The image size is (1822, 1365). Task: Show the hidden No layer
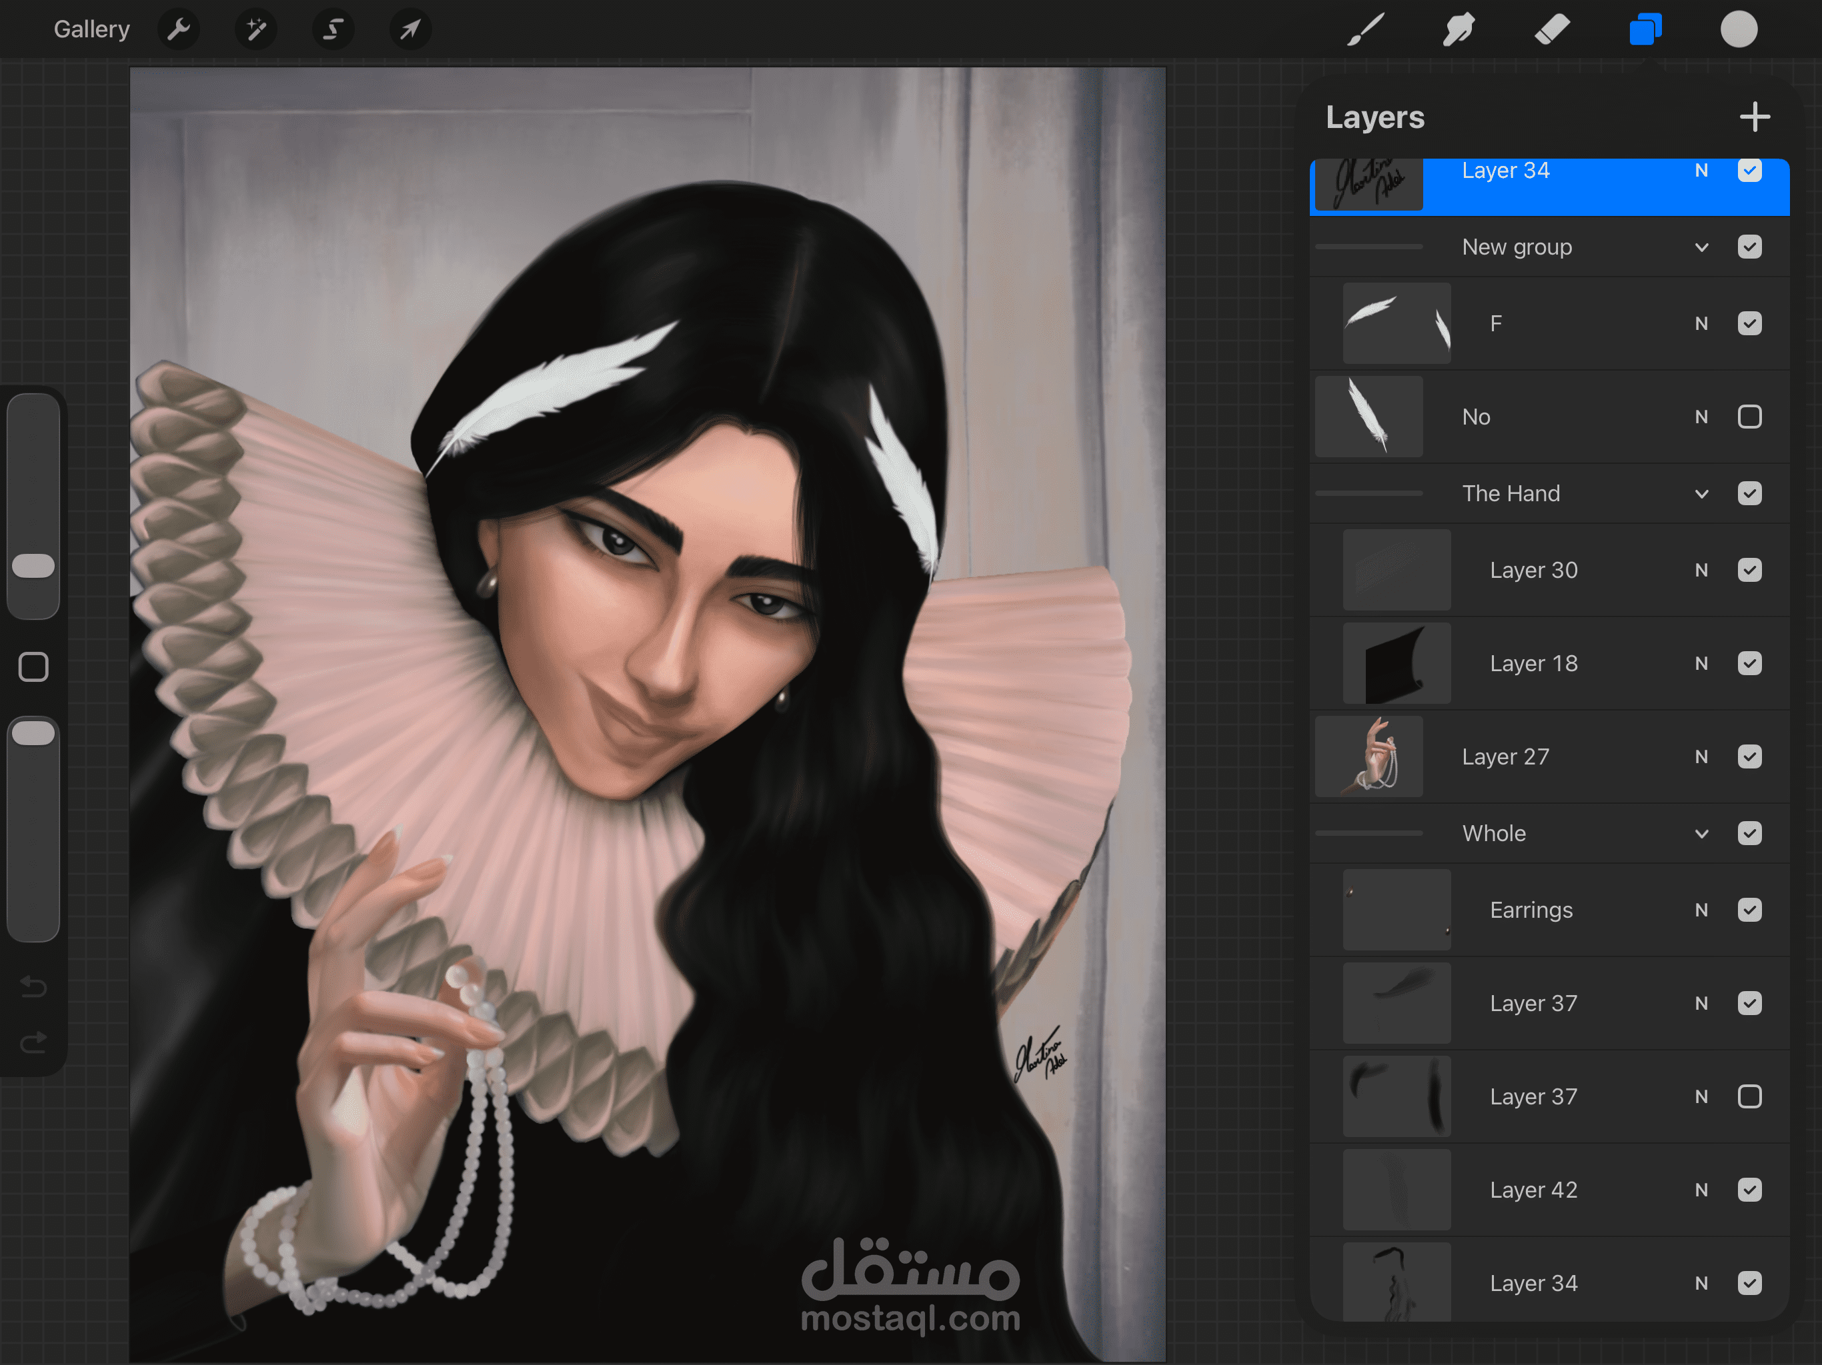click(1749, 417)
